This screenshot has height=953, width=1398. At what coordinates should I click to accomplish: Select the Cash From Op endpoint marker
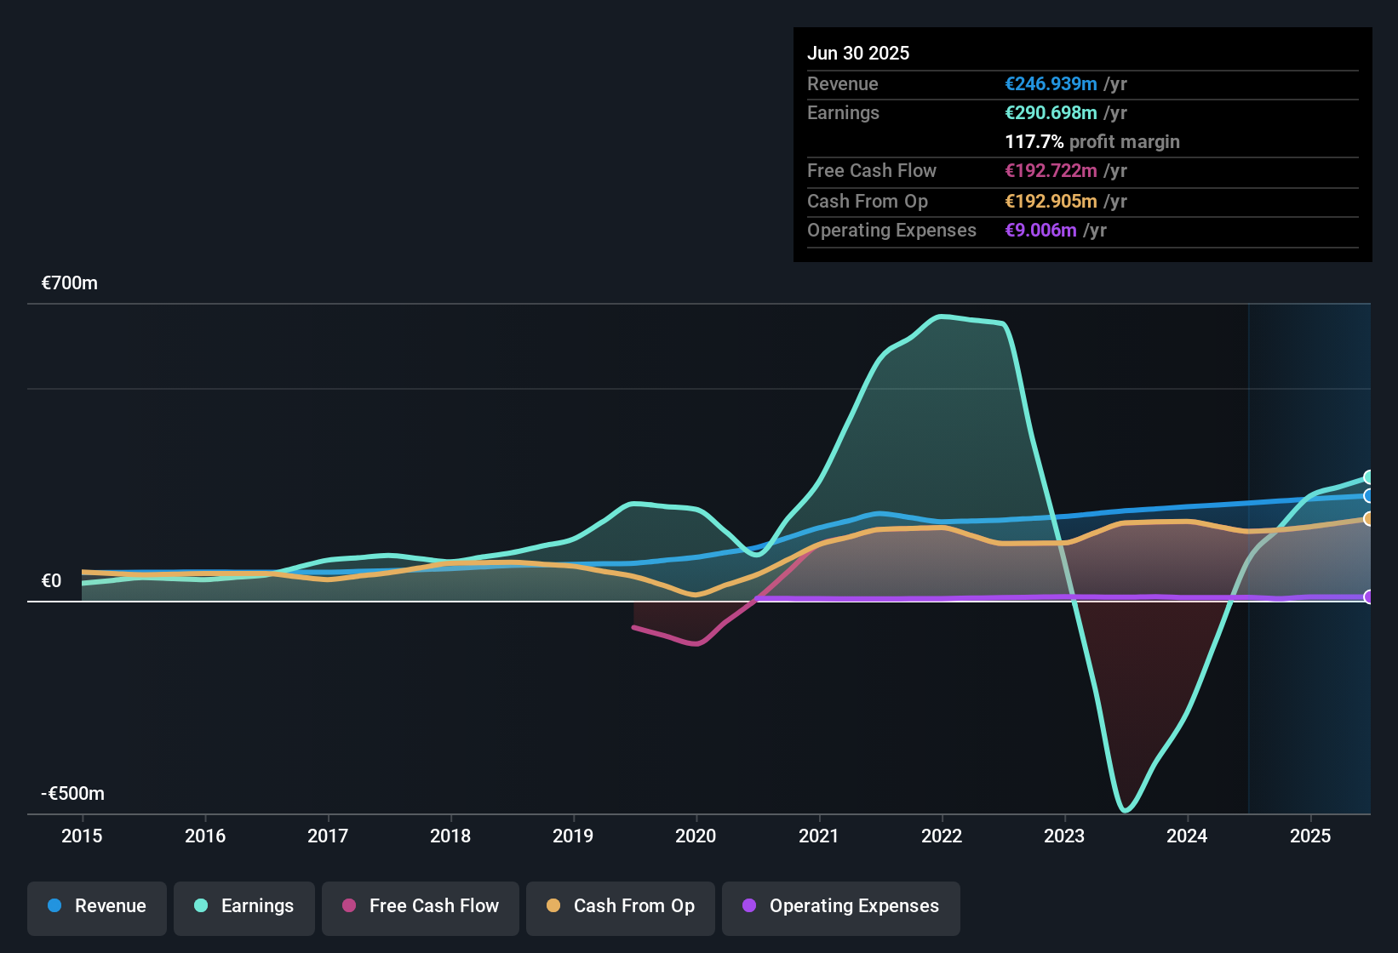[x=1369, y=519]
